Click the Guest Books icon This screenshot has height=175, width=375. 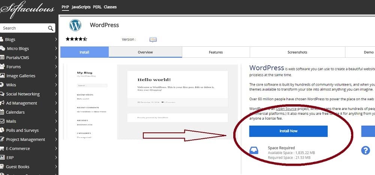pyautogui.click(x=2, y=166)
